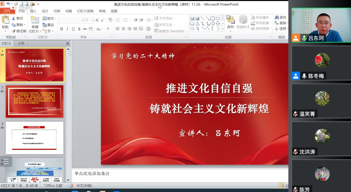Expand the shapes gallery More arrow
The width and height of the screenshot is (351, 192).
pyautogui.click(x=223, y=29)
